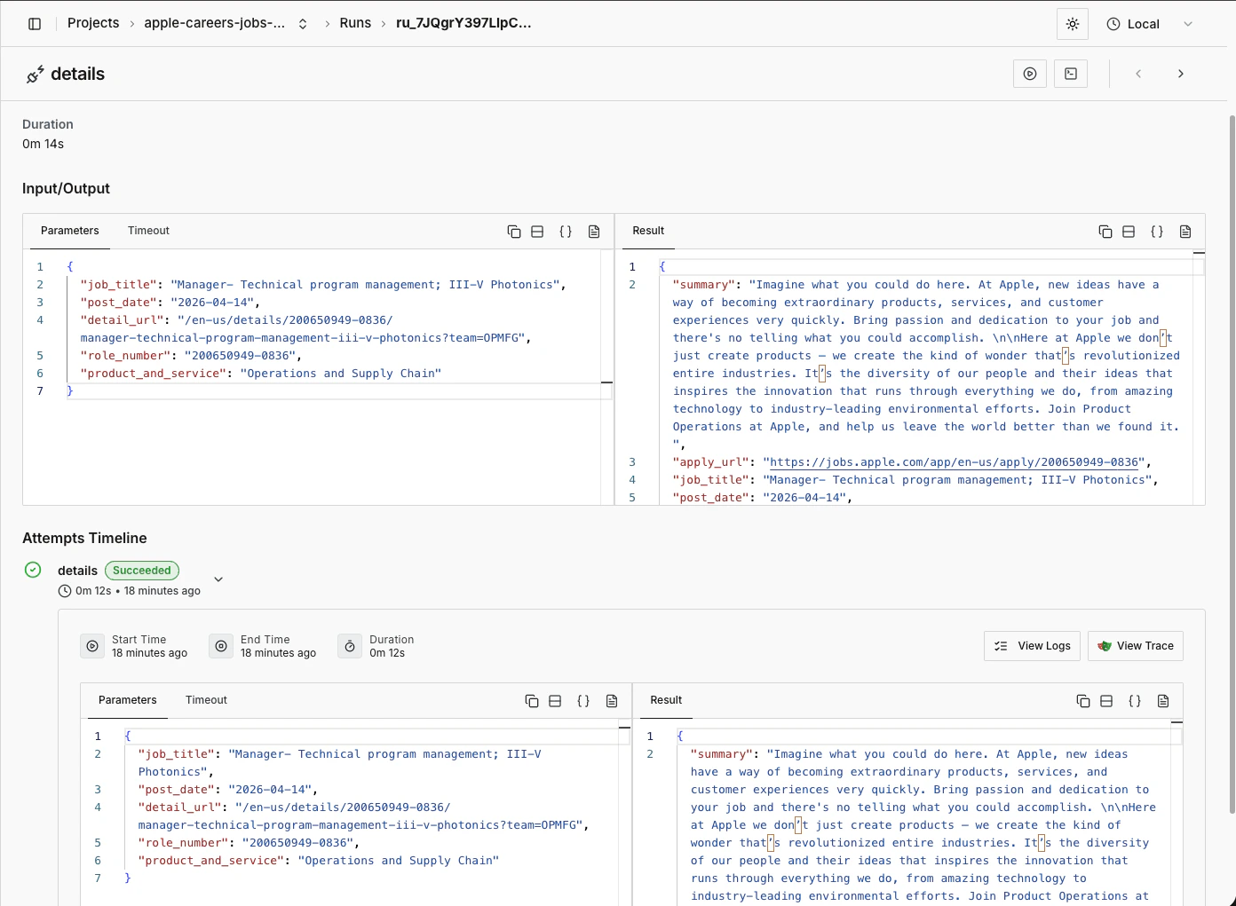Copy the Input/Output parameters JSON
Image resolution: width=1236 pixels, height=906 pixels.
(x=514, y=232)
